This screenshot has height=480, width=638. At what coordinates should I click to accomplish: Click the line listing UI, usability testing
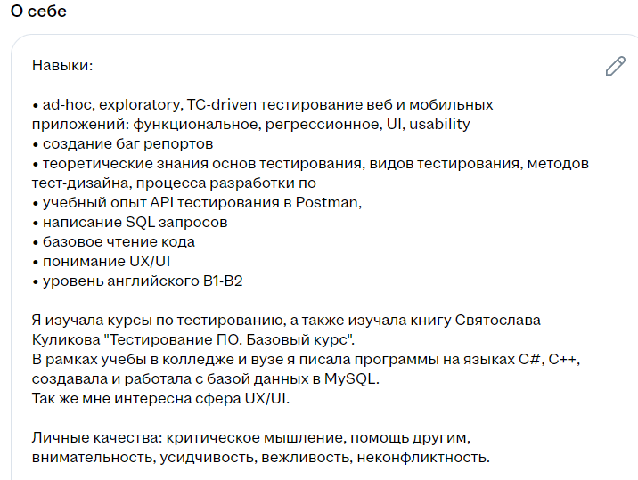pos(251,124)
